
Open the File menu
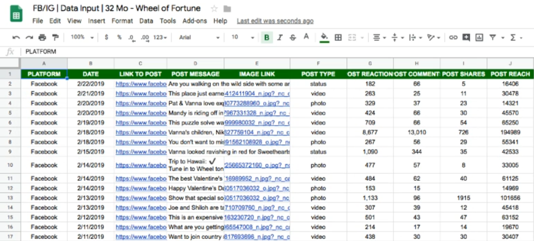pyautogui.click(x=37, y=21)
